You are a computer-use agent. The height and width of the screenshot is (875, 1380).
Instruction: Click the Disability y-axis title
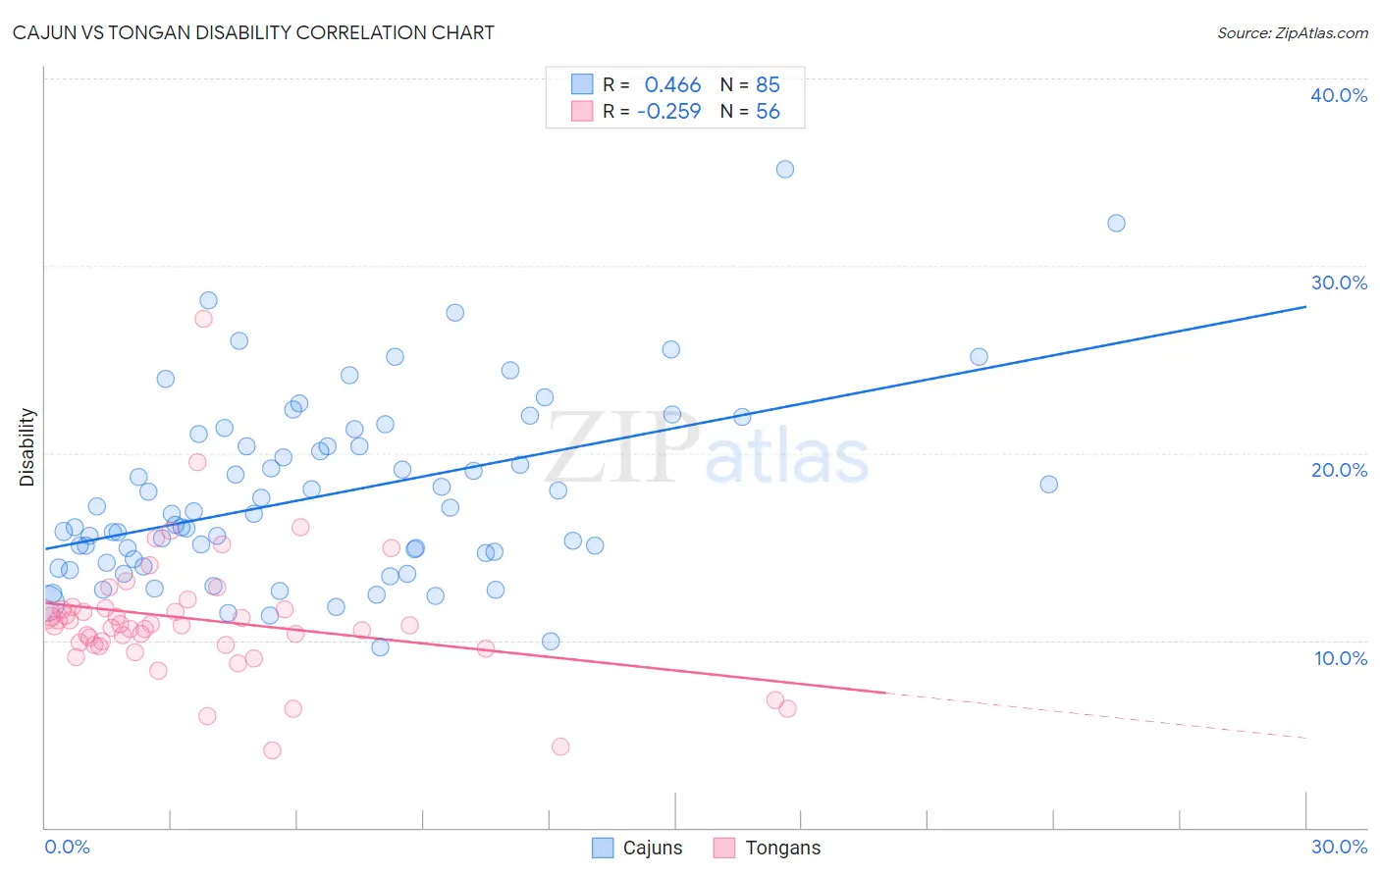pyautogui.click(x=27, y=447)
